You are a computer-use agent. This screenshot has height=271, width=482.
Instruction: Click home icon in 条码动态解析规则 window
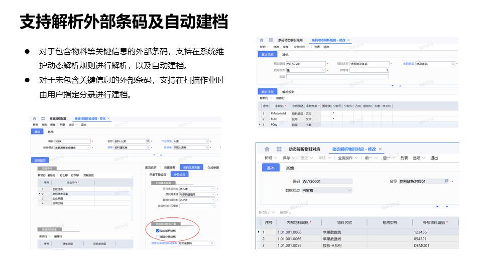[x=262, y=40]
